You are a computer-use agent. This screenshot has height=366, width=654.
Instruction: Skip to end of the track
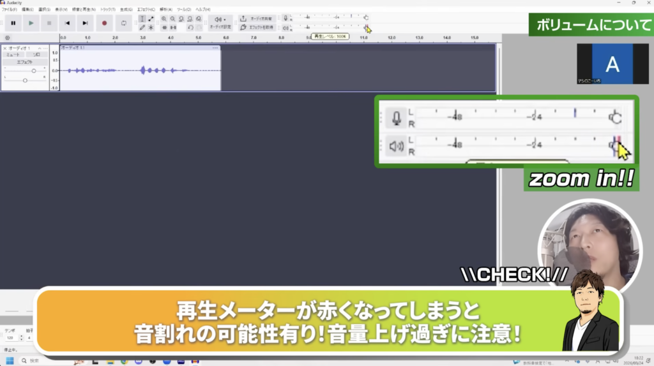pyautogui.click(x=86, y=23)
